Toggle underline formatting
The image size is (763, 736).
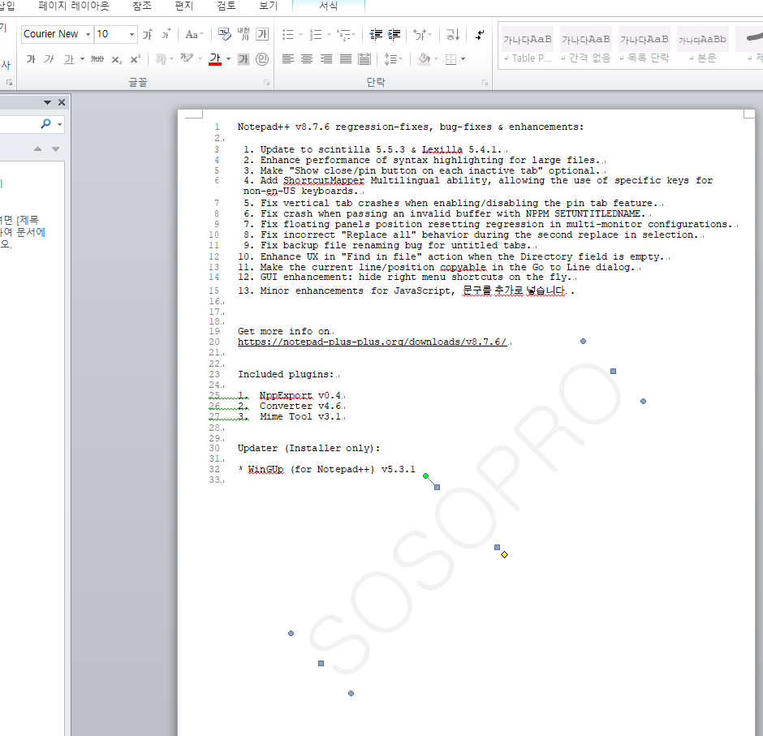[69, 59]
